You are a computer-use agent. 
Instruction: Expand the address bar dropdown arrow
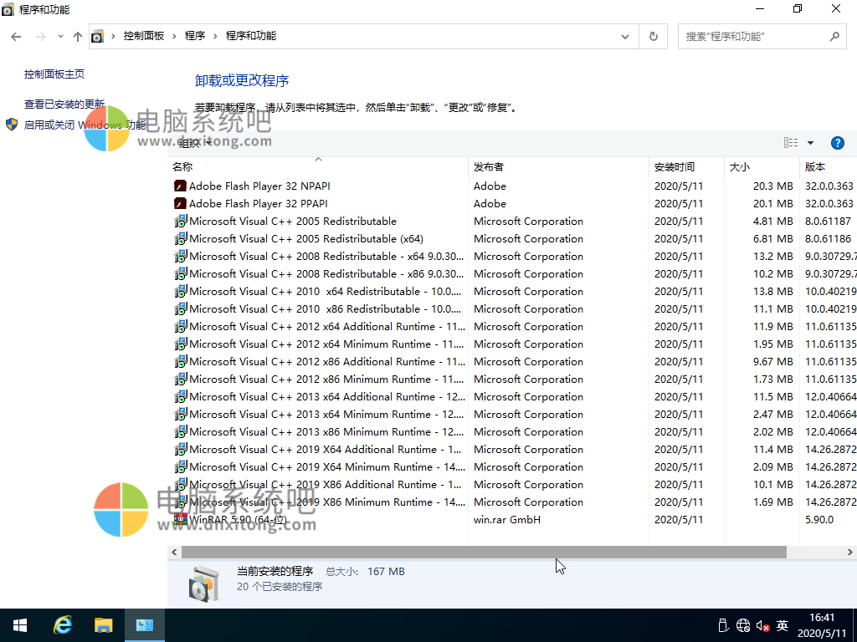(624, 36)
